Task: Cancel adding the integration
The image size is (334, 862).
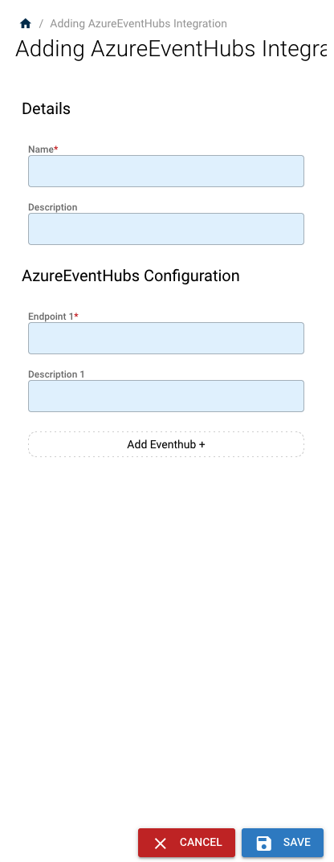Action: 187,843
